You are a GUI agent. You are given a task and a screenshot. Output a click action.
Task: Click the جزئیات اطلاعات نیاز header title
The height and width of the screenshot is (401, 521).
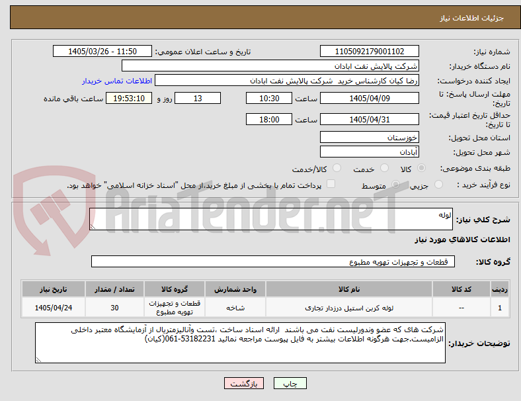point(472,18)
